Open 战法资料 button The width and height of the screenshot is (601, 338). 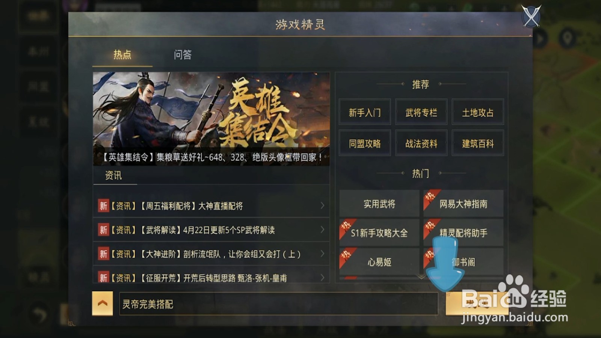pyautogui.click(x=421, y=143)
